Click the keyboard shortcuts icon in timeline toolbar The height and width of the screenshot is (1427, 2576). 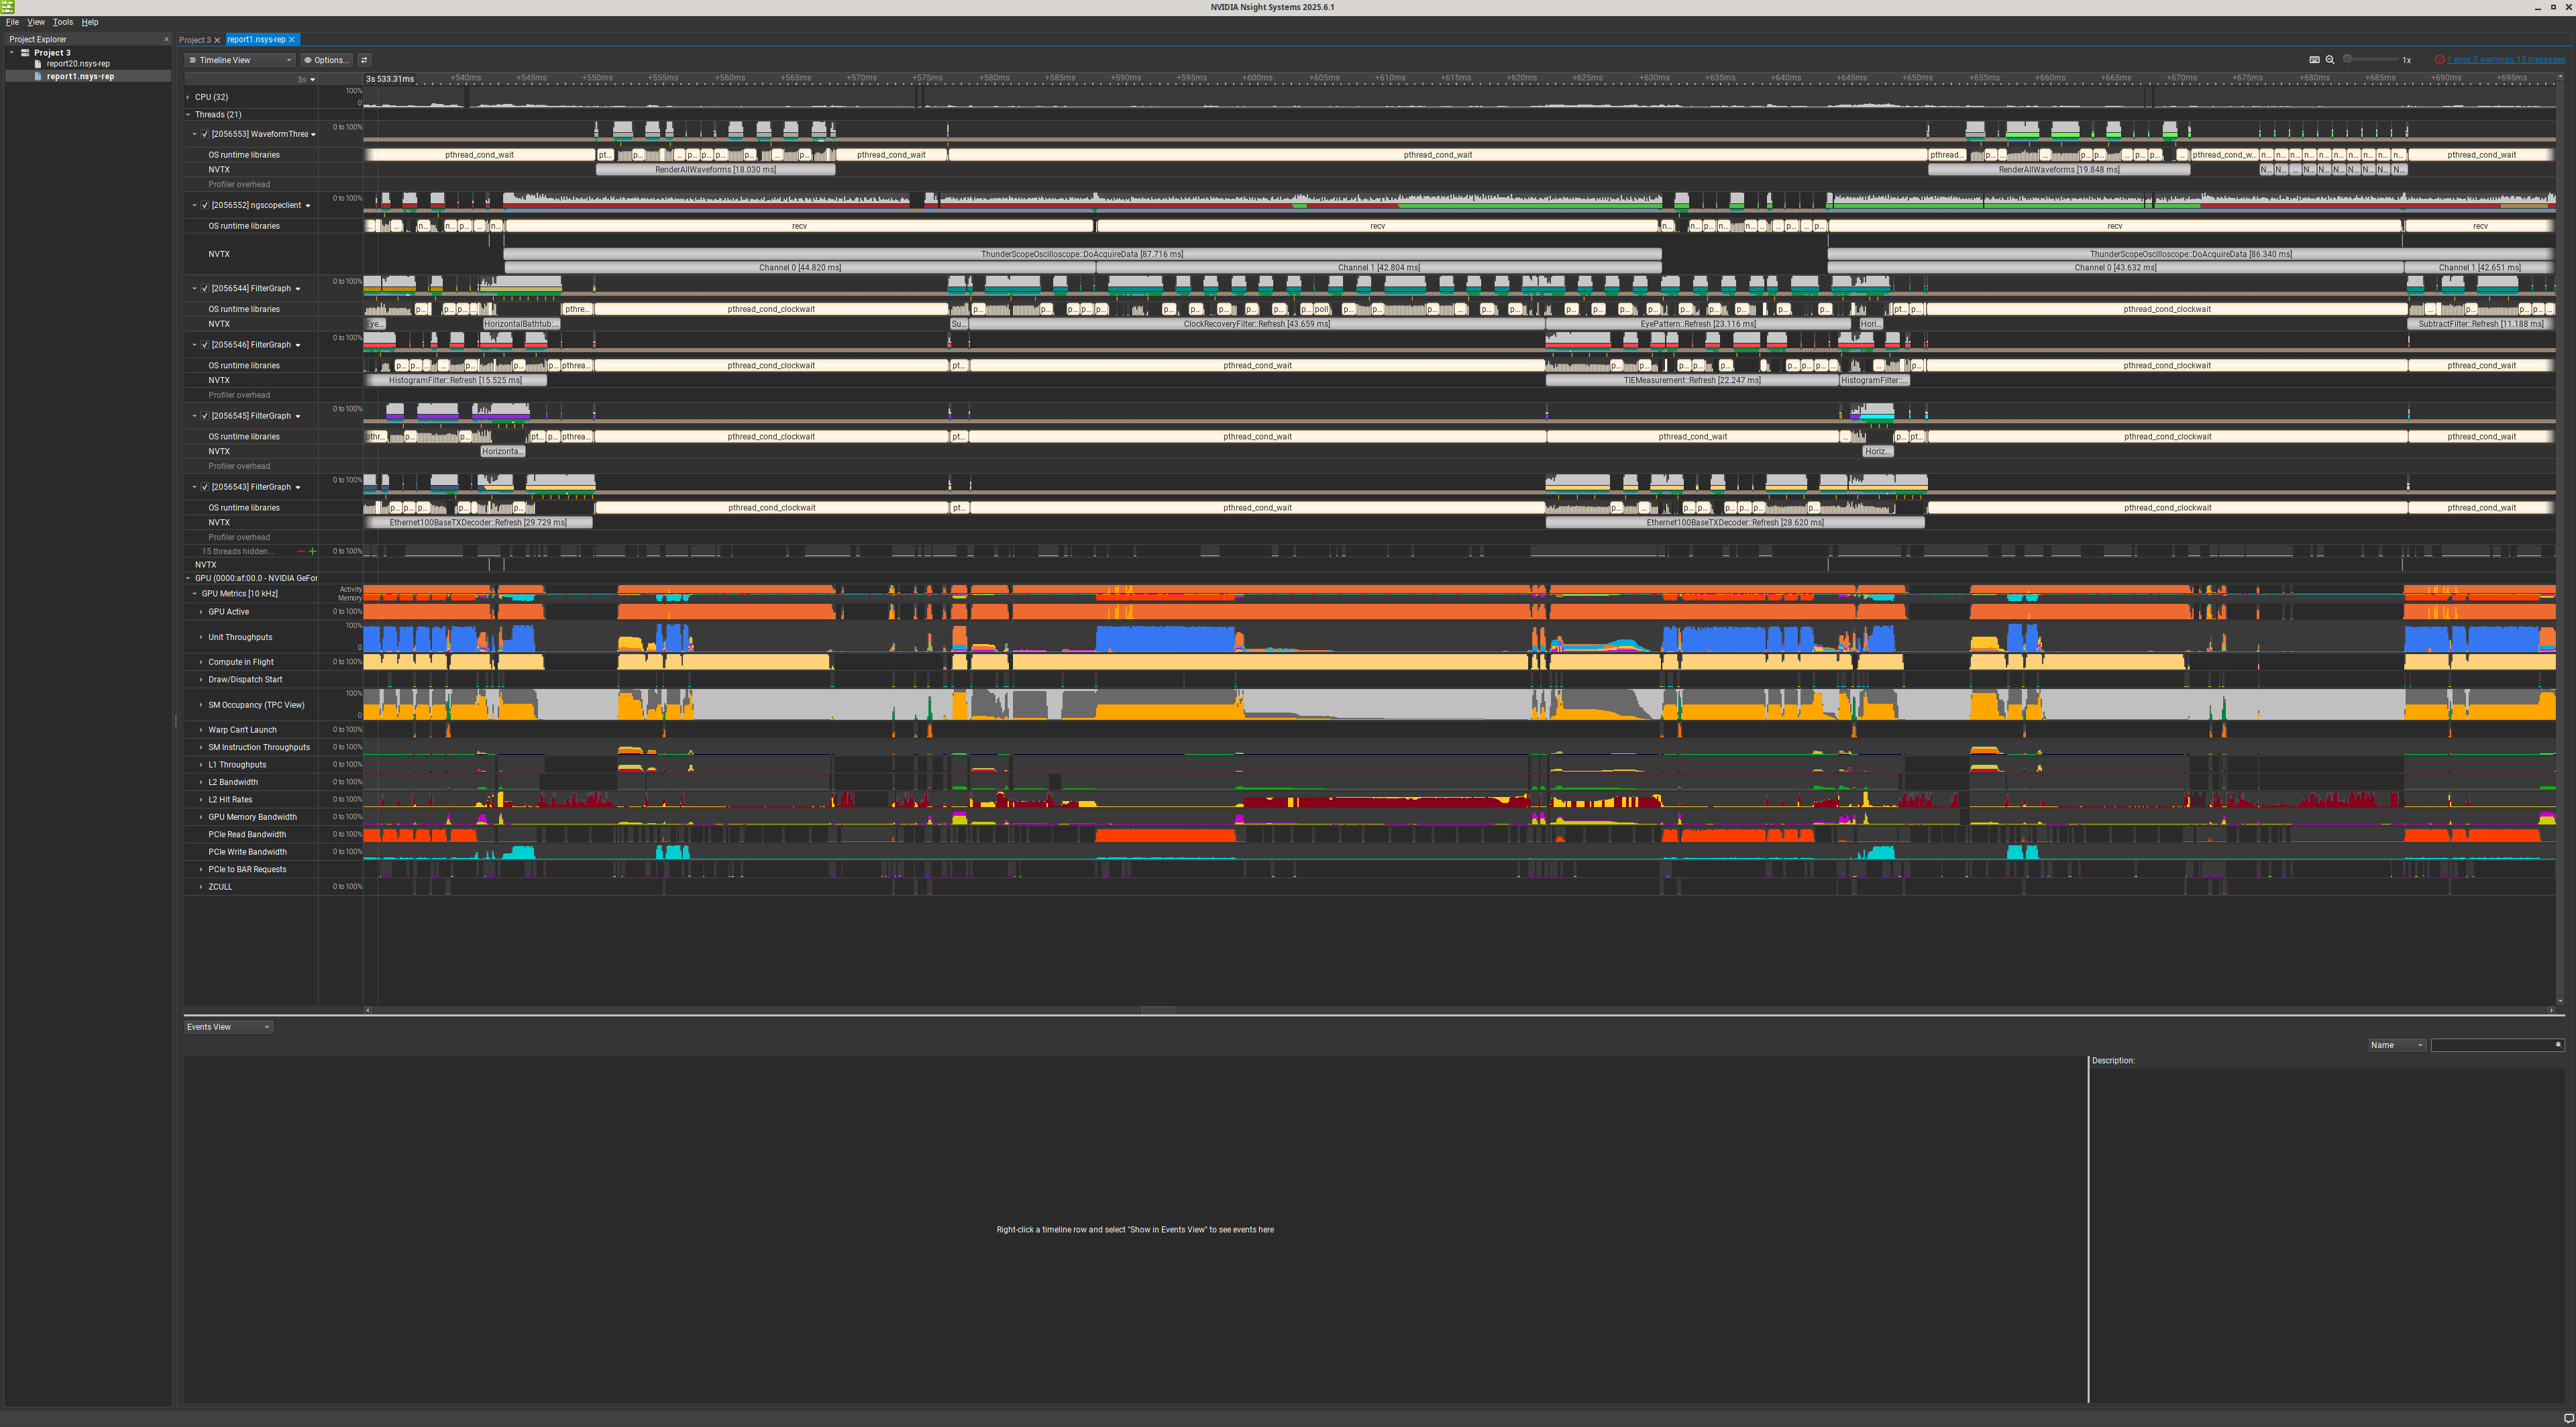2314,60
